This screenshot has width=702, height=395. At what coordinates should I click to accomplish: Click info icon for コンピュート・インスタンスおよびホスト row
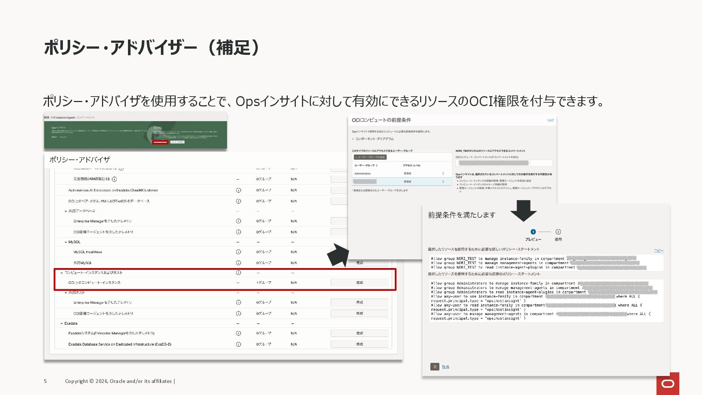(x=238, y=272)
